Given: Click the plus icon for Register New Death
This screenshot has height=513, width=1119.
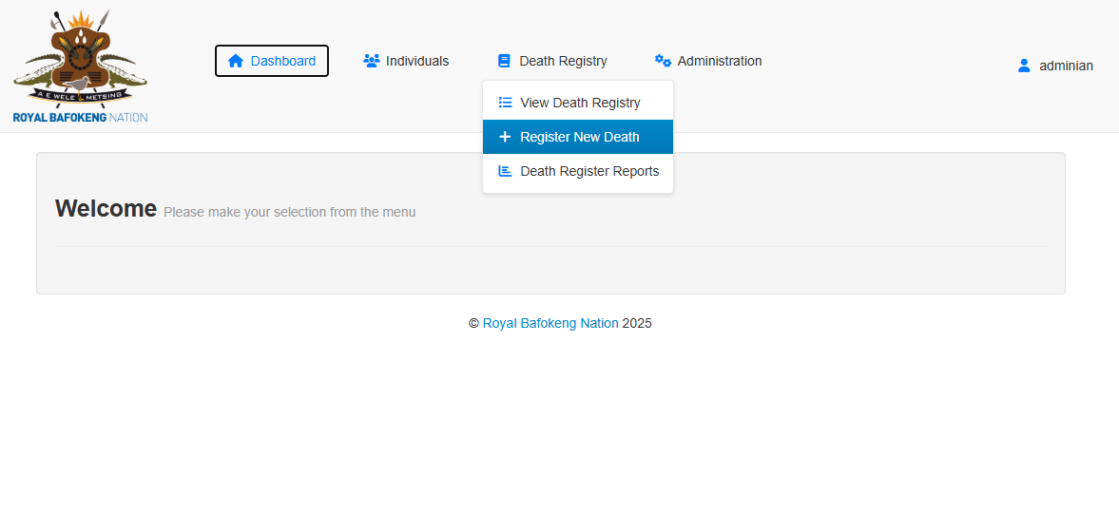Looking at the screenshot, I should pyautogui.click(x=505, y=137).
